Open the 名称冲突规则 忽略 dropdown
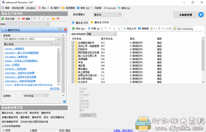 tap(101, 34)
